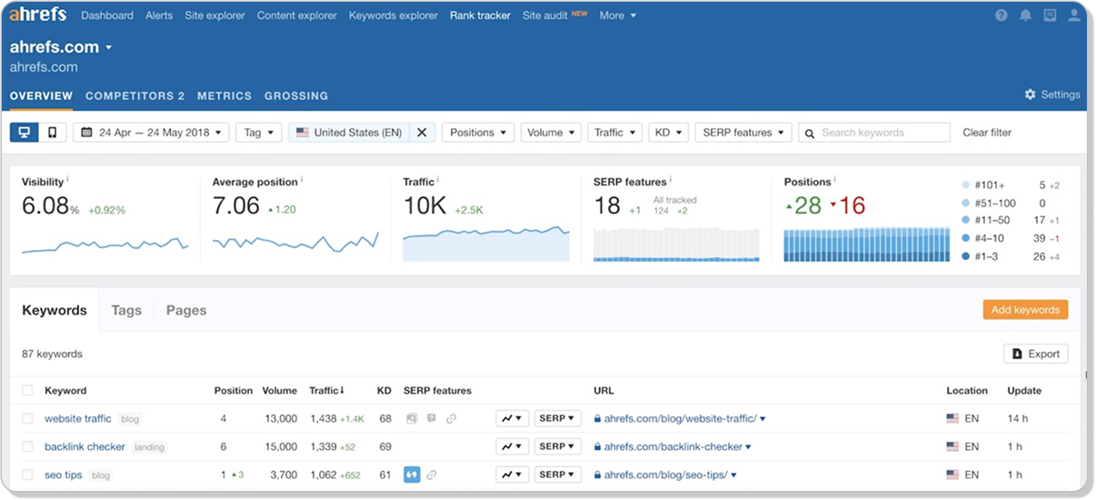Screen dimensions: 1096x500
Task: Click the lock icon beside the website-traffic URL
Action: 597,419
